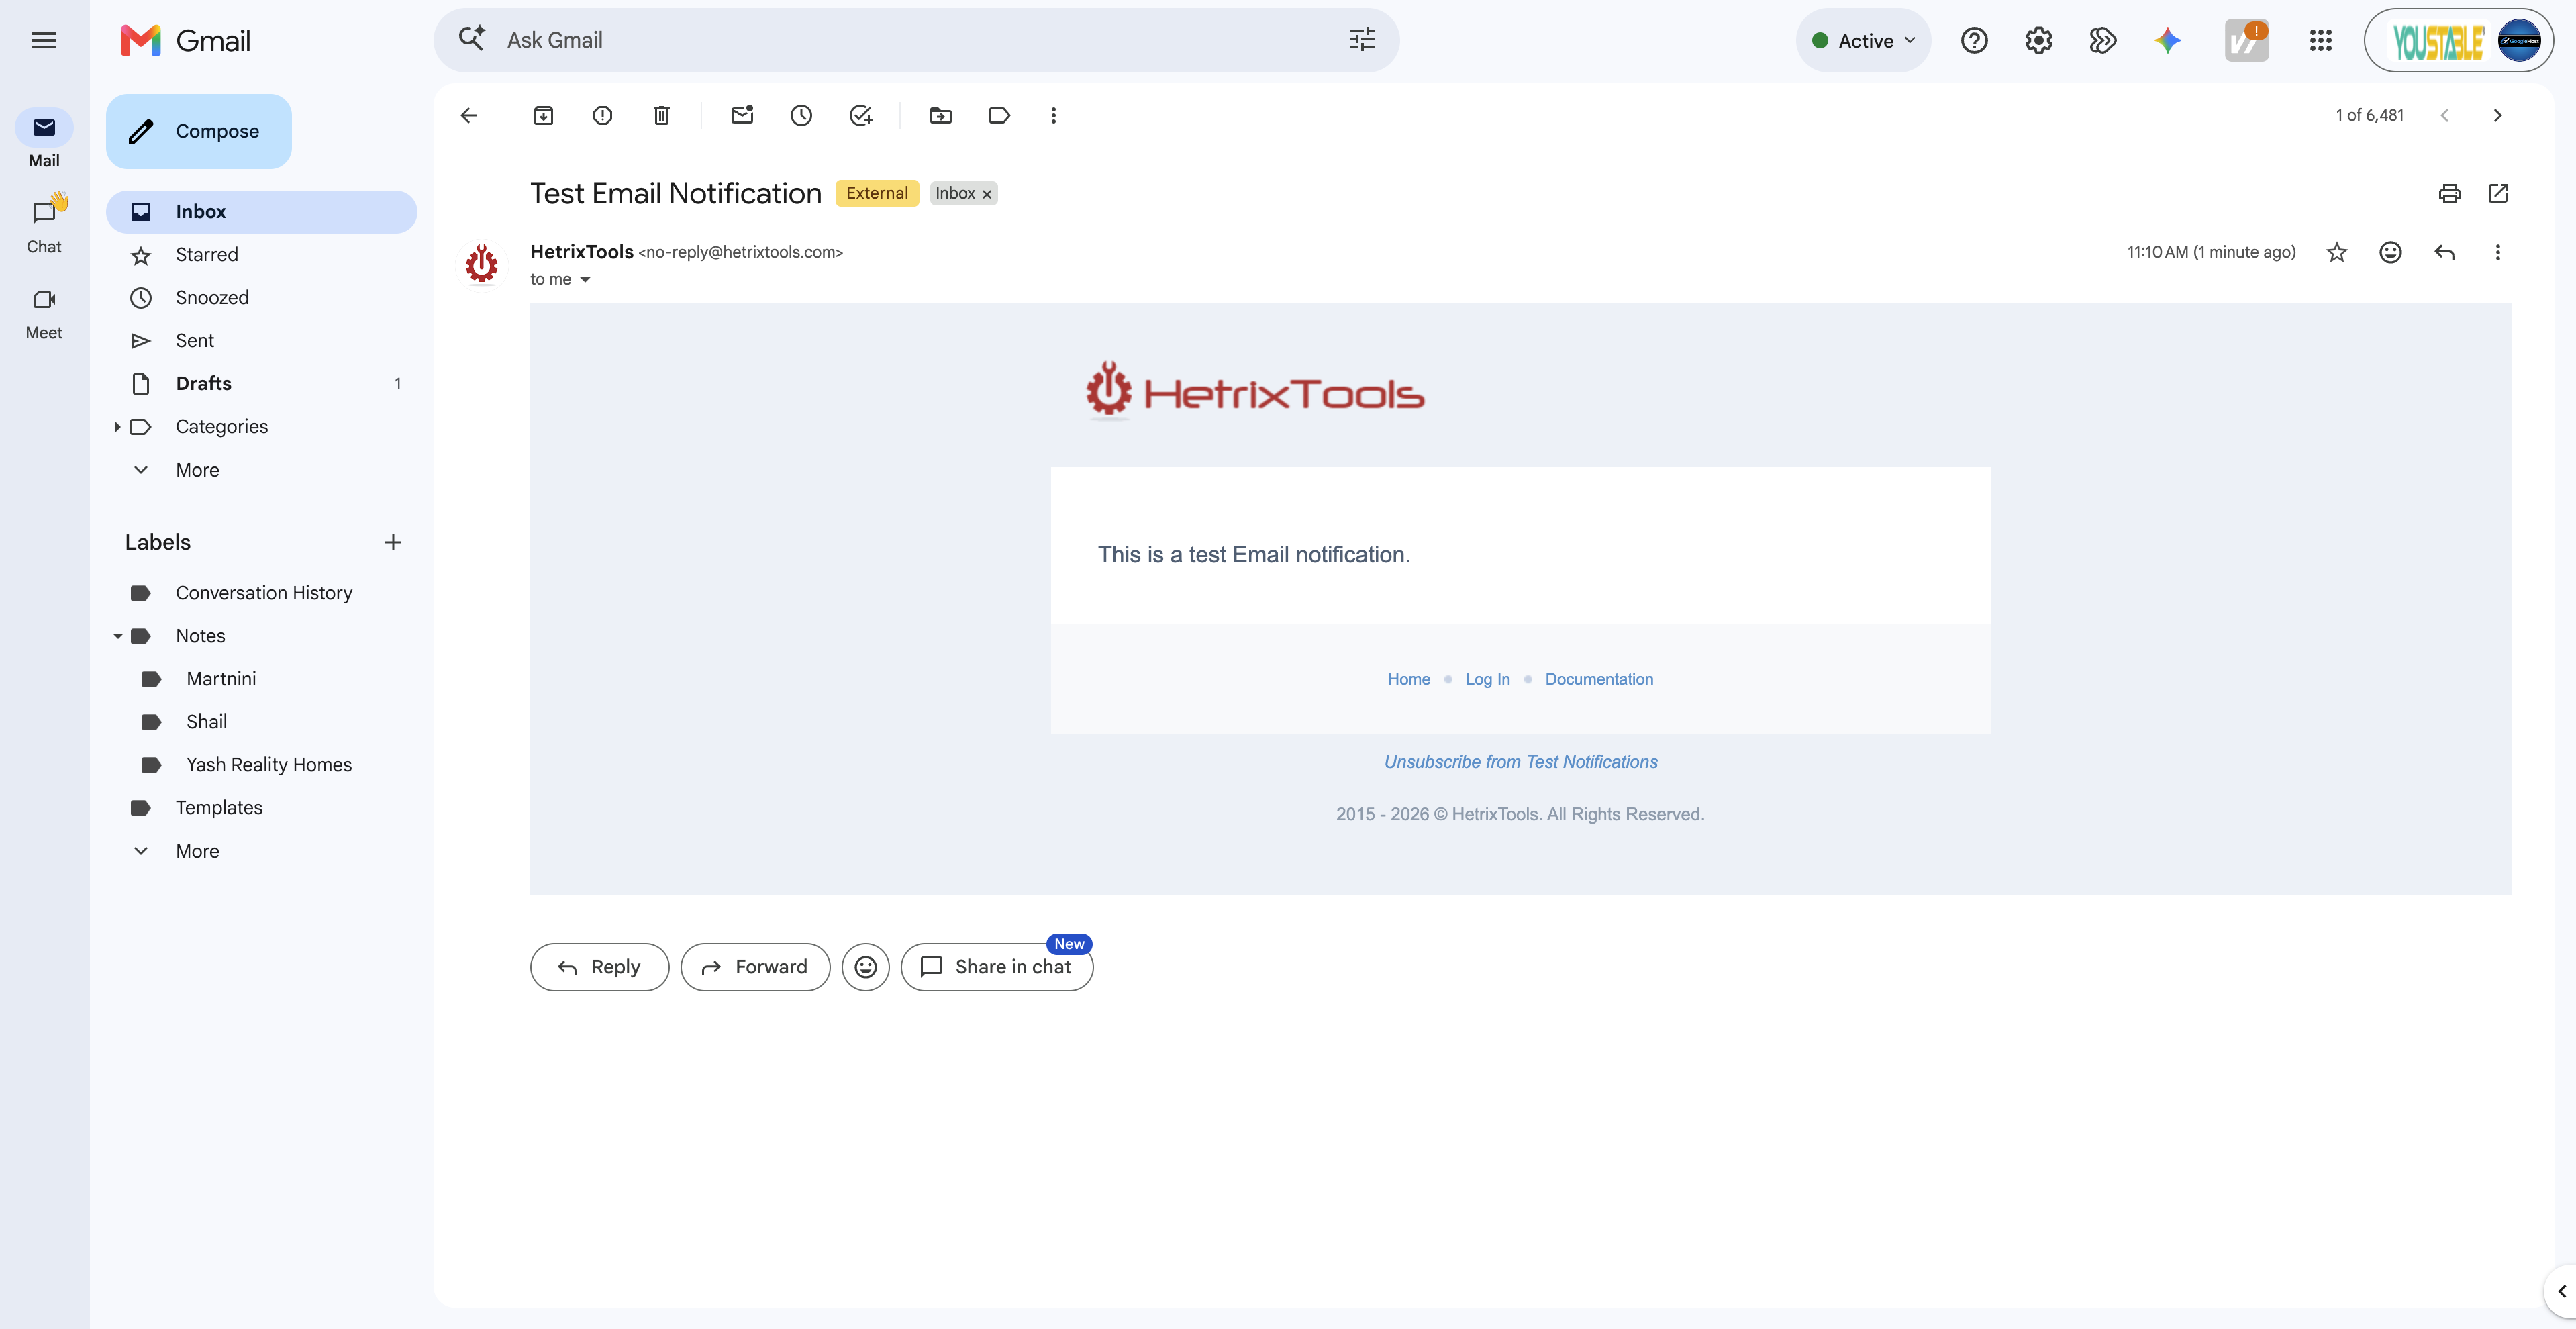Open the Google apps grid
This screenshot has height=1329, width=2576.
click(x=2321, y=40)
